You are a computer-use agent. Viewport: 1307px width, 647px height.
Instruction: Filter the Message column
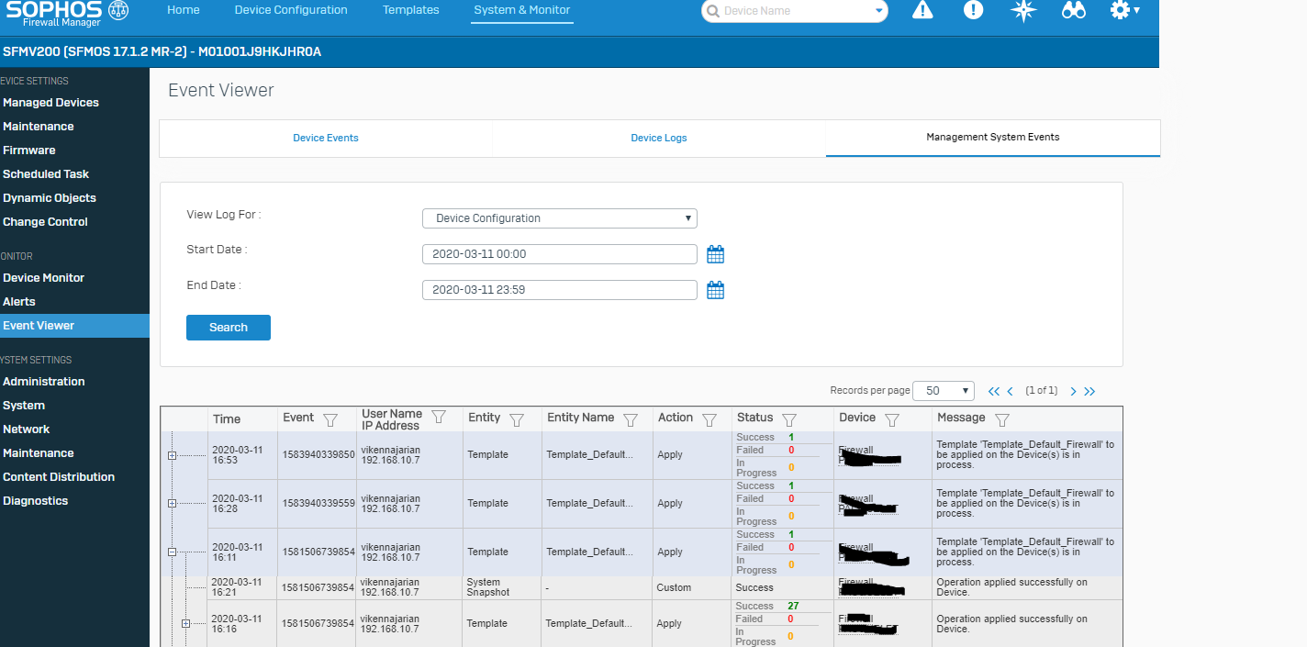(x=1002, y=419)
